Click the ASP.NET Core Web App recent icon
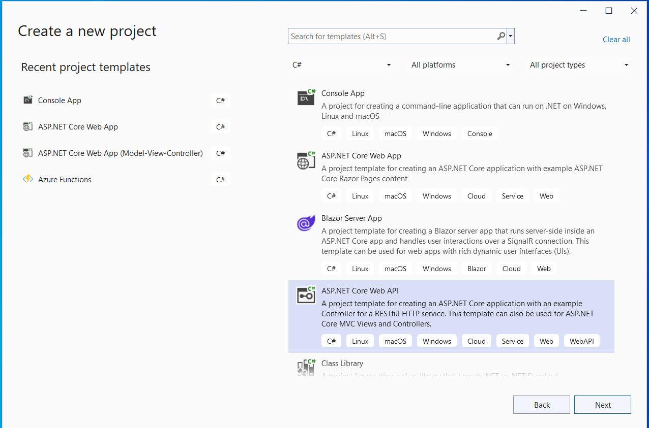The height and width of the screenshot is (428, 649). [27, 126]
